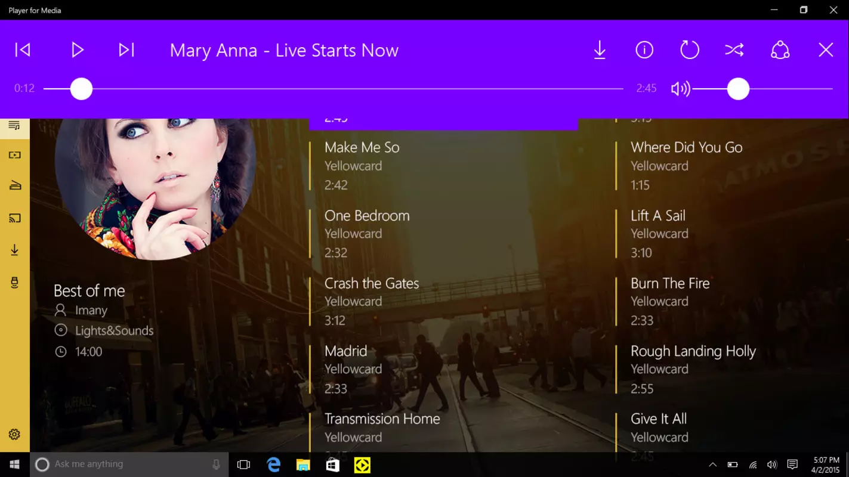Click the artist name Imany
Image resolution: width=849 pixels, height=477 pixels.
[x=91, y=311]
